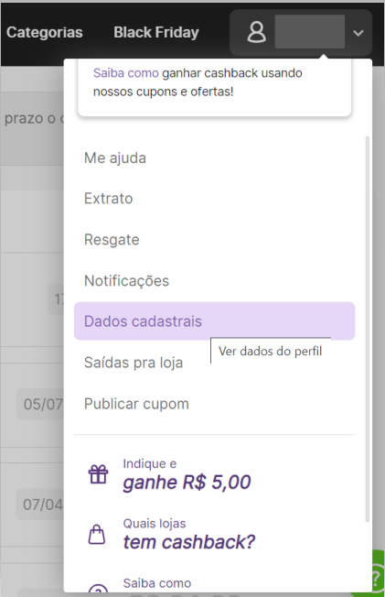385x597 pixels.
Task: View the Extrato statement entry
Action: click(109, 199)
